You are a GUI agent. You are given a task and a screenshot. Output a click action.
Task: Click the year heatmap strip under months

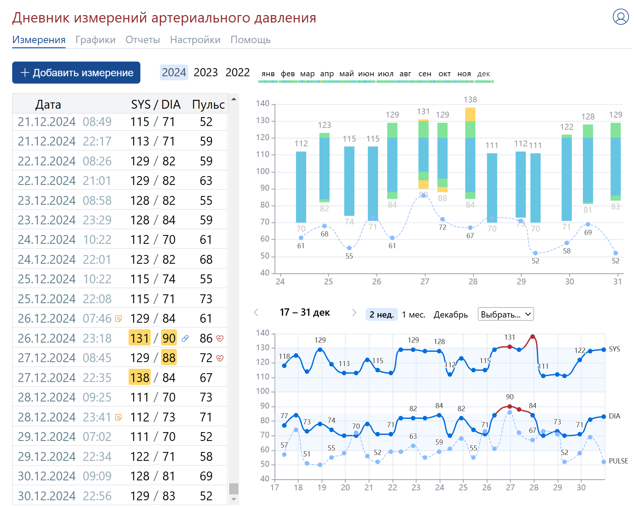[376, 81]
